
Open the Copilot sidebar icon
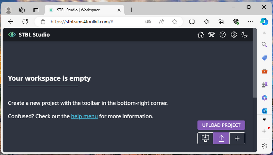264,22
